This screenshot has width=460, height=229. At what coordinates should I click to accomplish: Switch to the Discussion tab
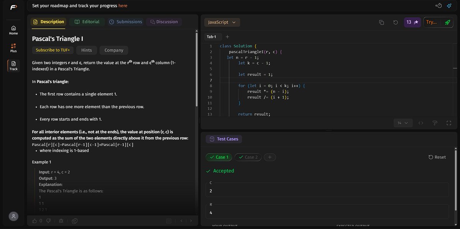(x=164, y=22)
